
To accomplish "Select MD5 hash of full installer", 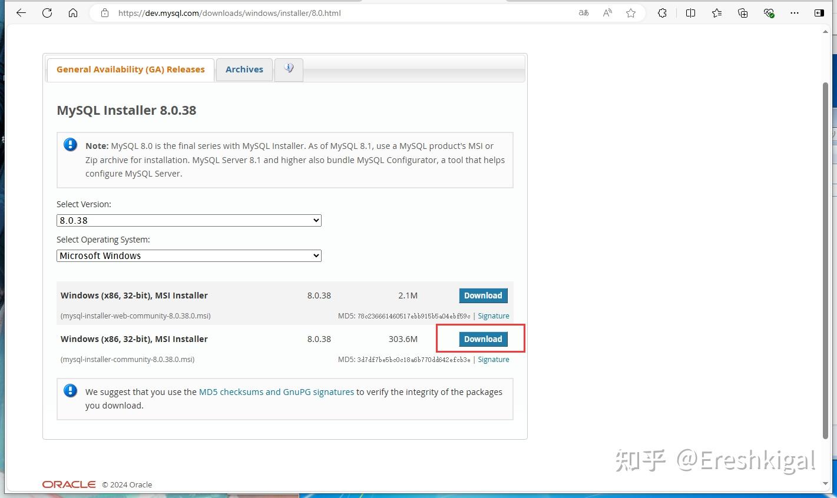I will point(414,360).
